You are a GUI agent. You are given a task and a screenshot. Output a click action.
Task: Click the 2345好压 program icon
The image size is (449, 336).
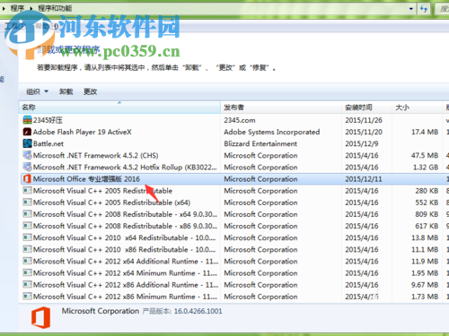[27, 120]
